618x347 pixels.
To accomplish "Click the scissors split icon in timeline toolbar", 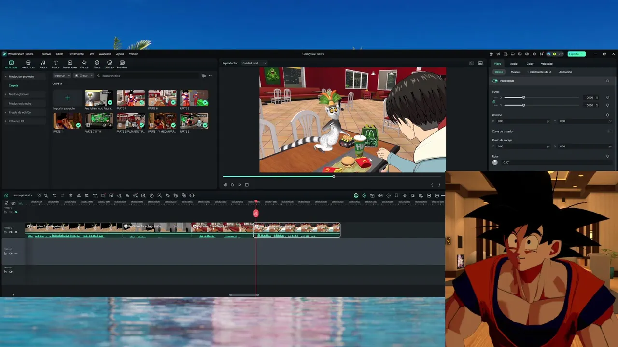I will tap(79, 195).
